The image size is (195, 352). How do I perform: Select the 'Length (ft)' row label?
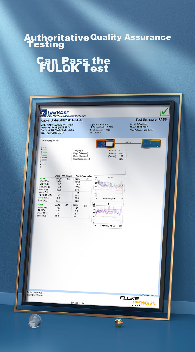coord(78,151)
